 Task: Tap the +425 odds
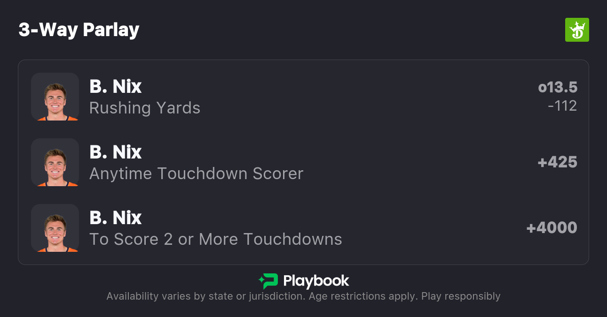[557, 162]
